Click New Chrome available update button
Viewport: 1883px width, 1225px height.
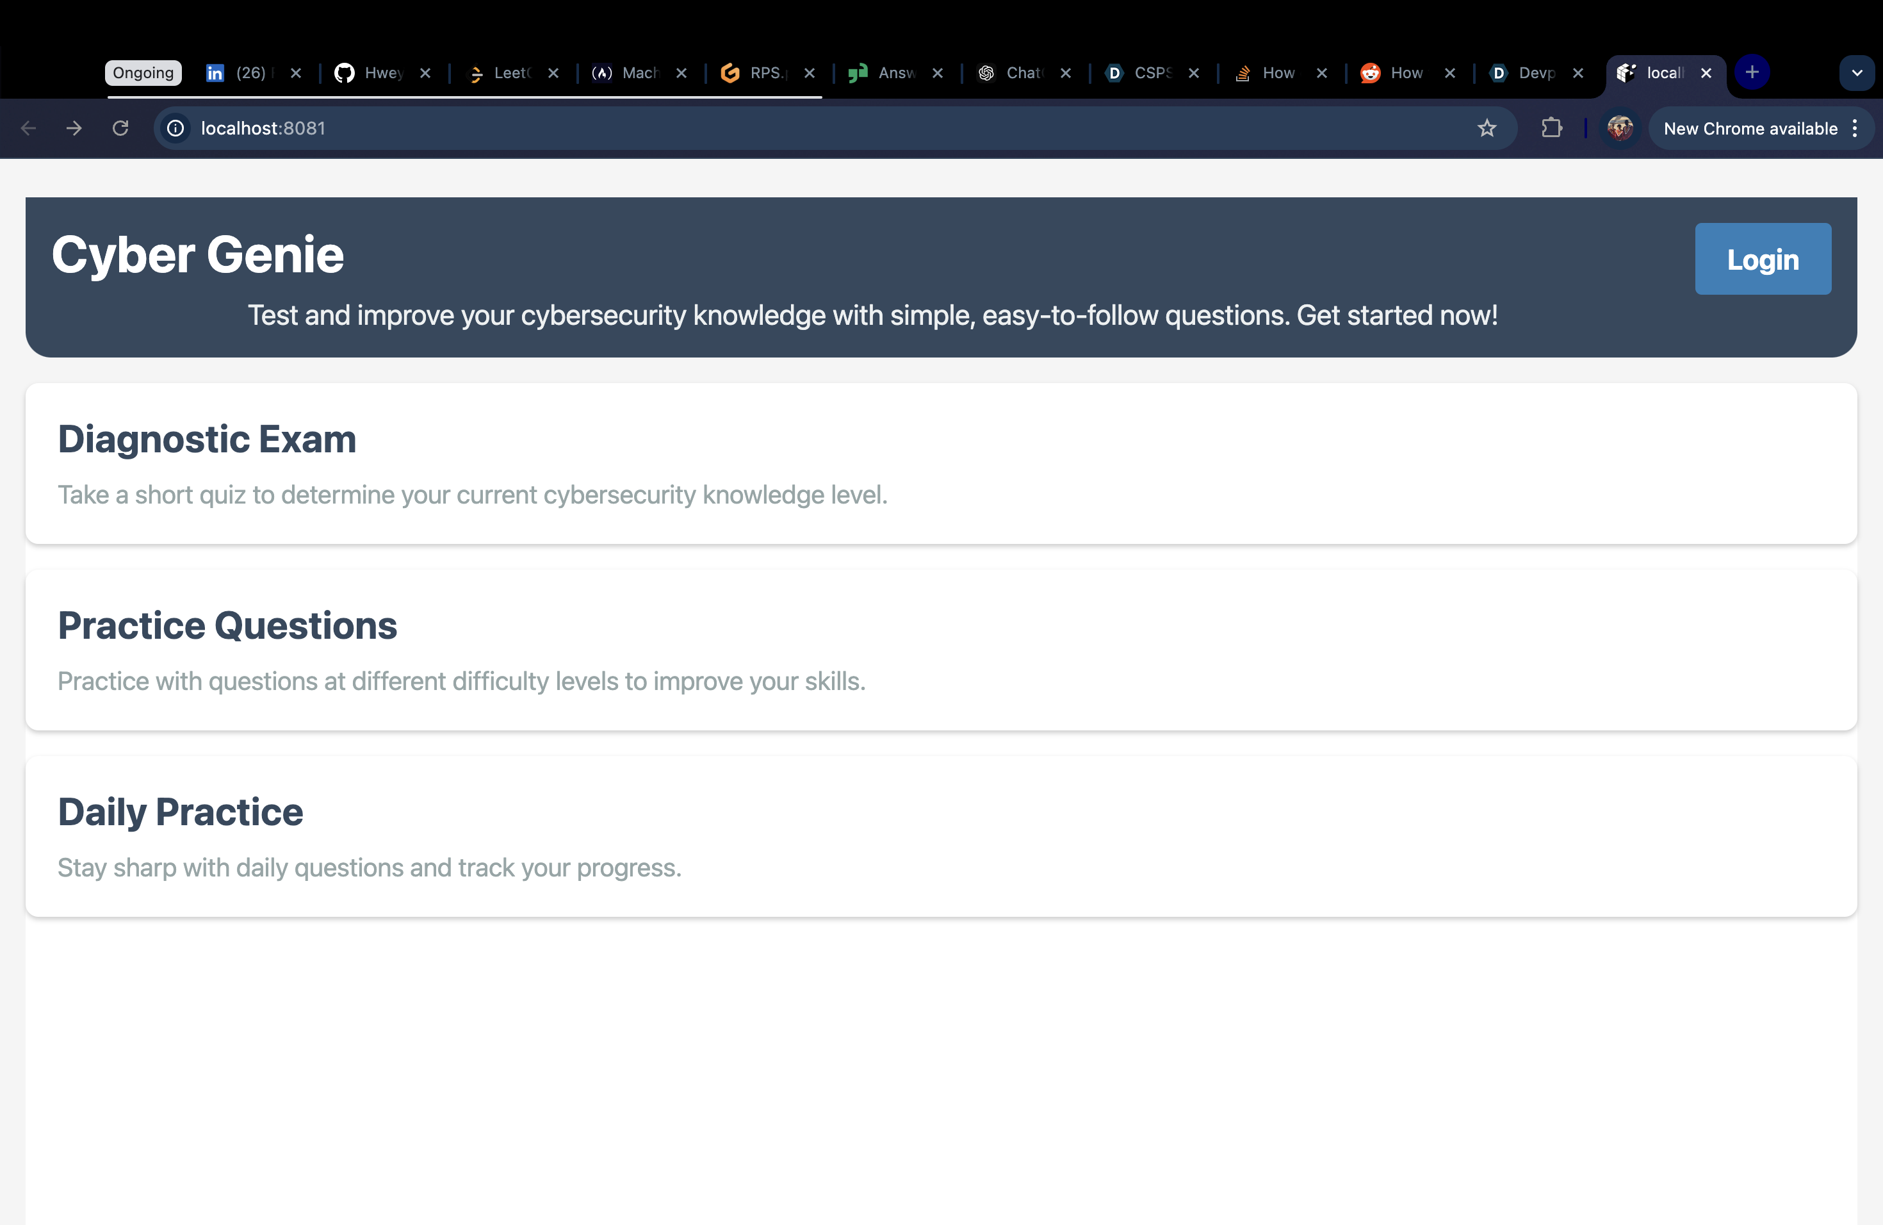(x=1750, y=128)
